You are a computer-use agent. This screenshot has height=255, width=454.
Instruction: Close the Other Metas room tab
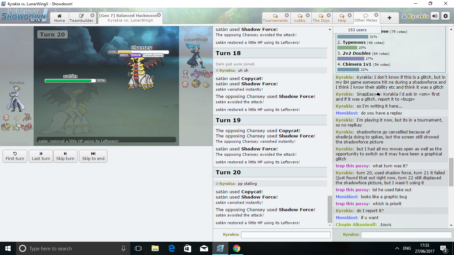coord(376,15)
